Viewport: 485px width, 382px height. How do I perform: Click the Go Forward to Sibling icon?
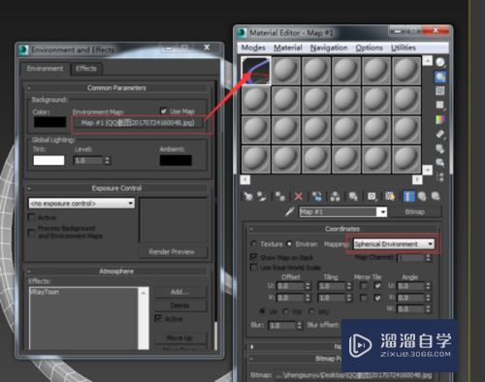[x=436, y=196]
